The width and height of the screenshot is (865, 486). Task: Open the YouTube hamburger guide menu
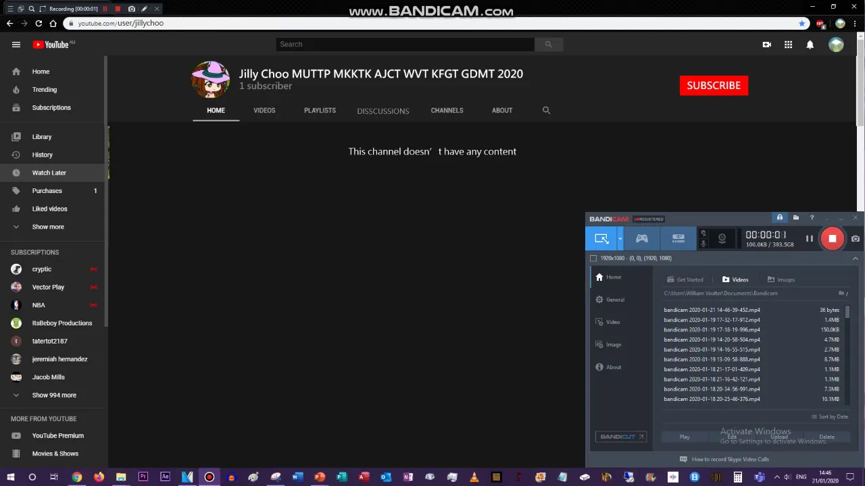point(16,45)
